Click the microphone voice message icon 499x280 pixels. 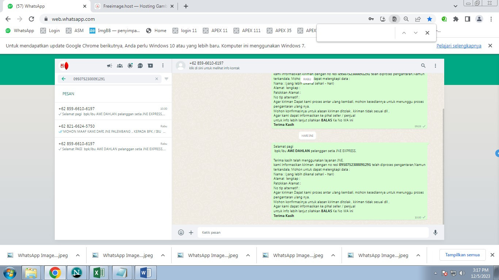click(x=435, y=232)
